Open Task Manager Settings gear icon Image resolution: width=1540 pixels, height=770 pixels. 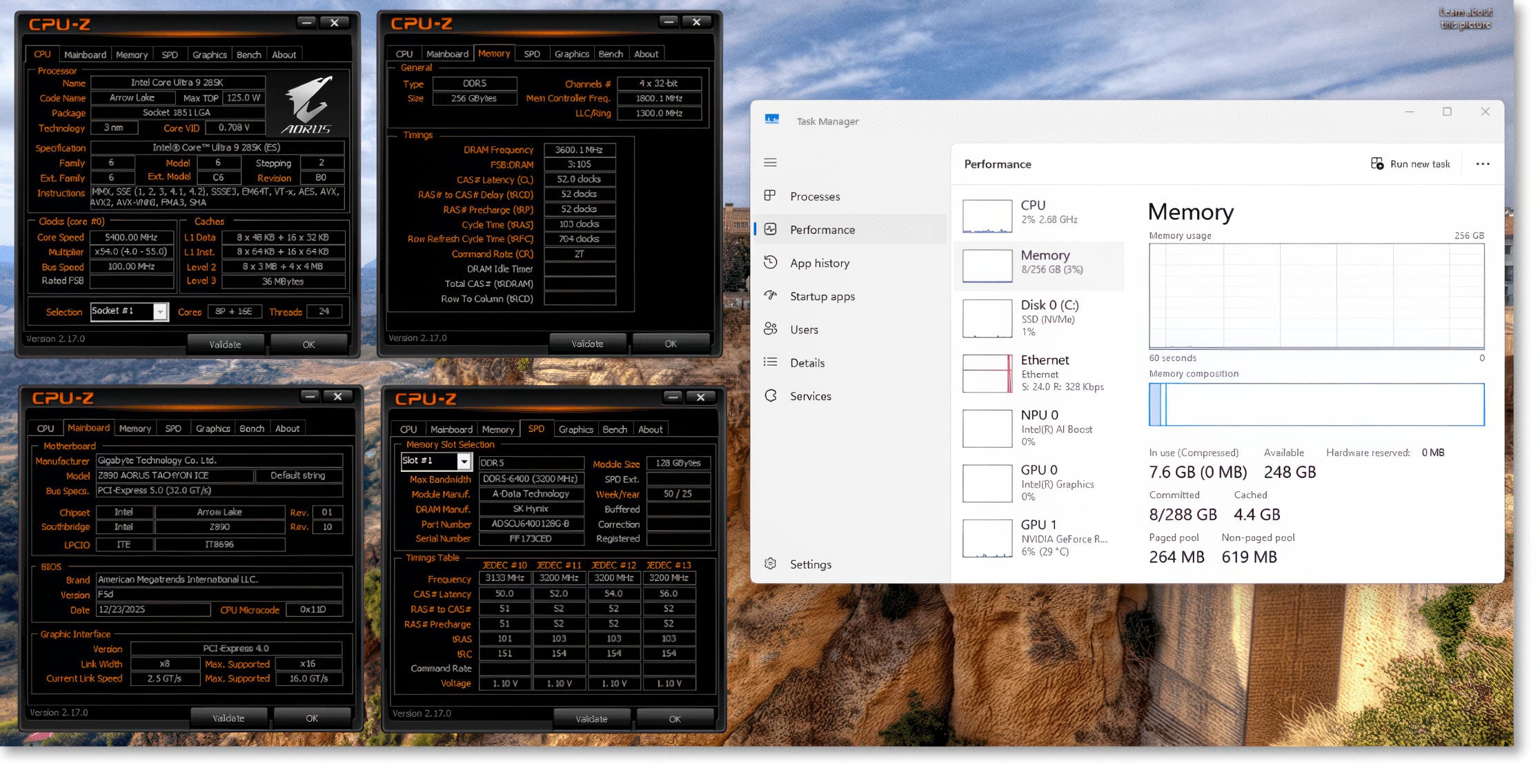(x=770, y=564)
